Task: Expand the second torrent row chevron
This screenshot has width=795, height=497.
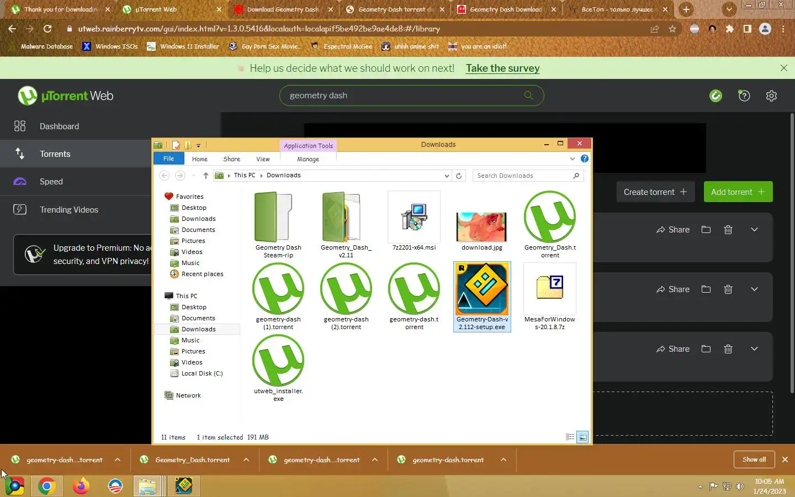Action: tap(754, 289)
